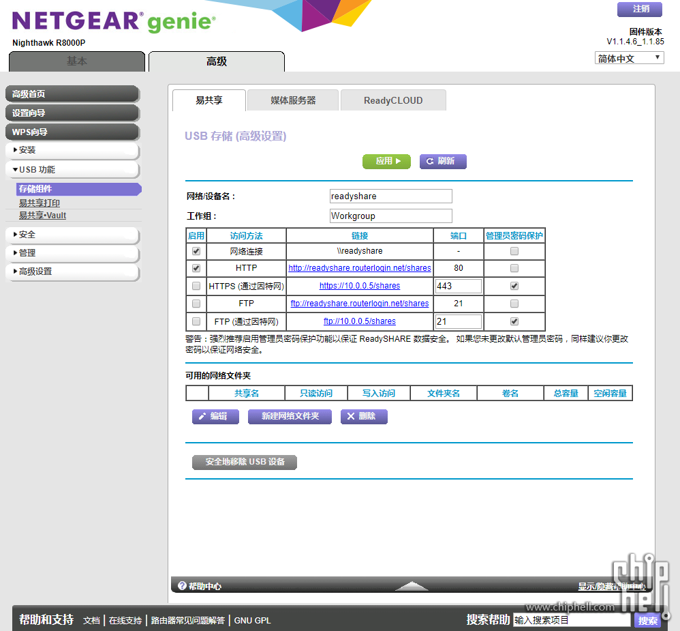680x631 pixels.
Task: Click the 删除 button
Action: pos(364,417)
